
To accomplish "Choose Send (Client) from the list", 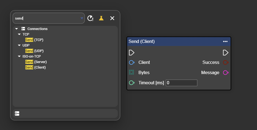I will (35, 67).
